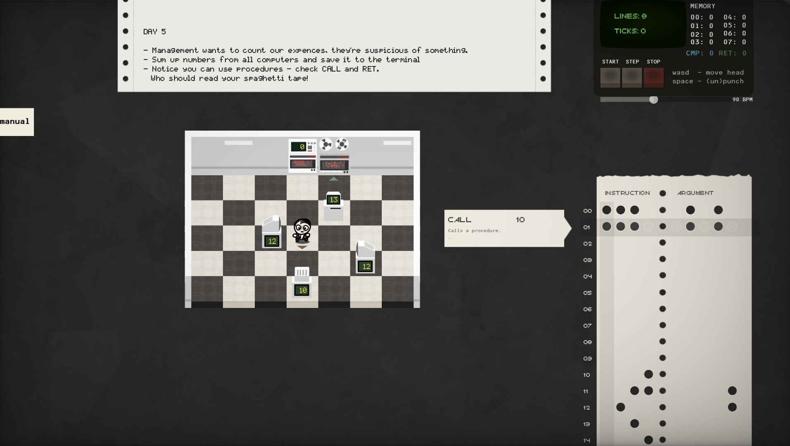
Task: Unpunch the instruction hole in row 14
Action: (x=649, y=440)
